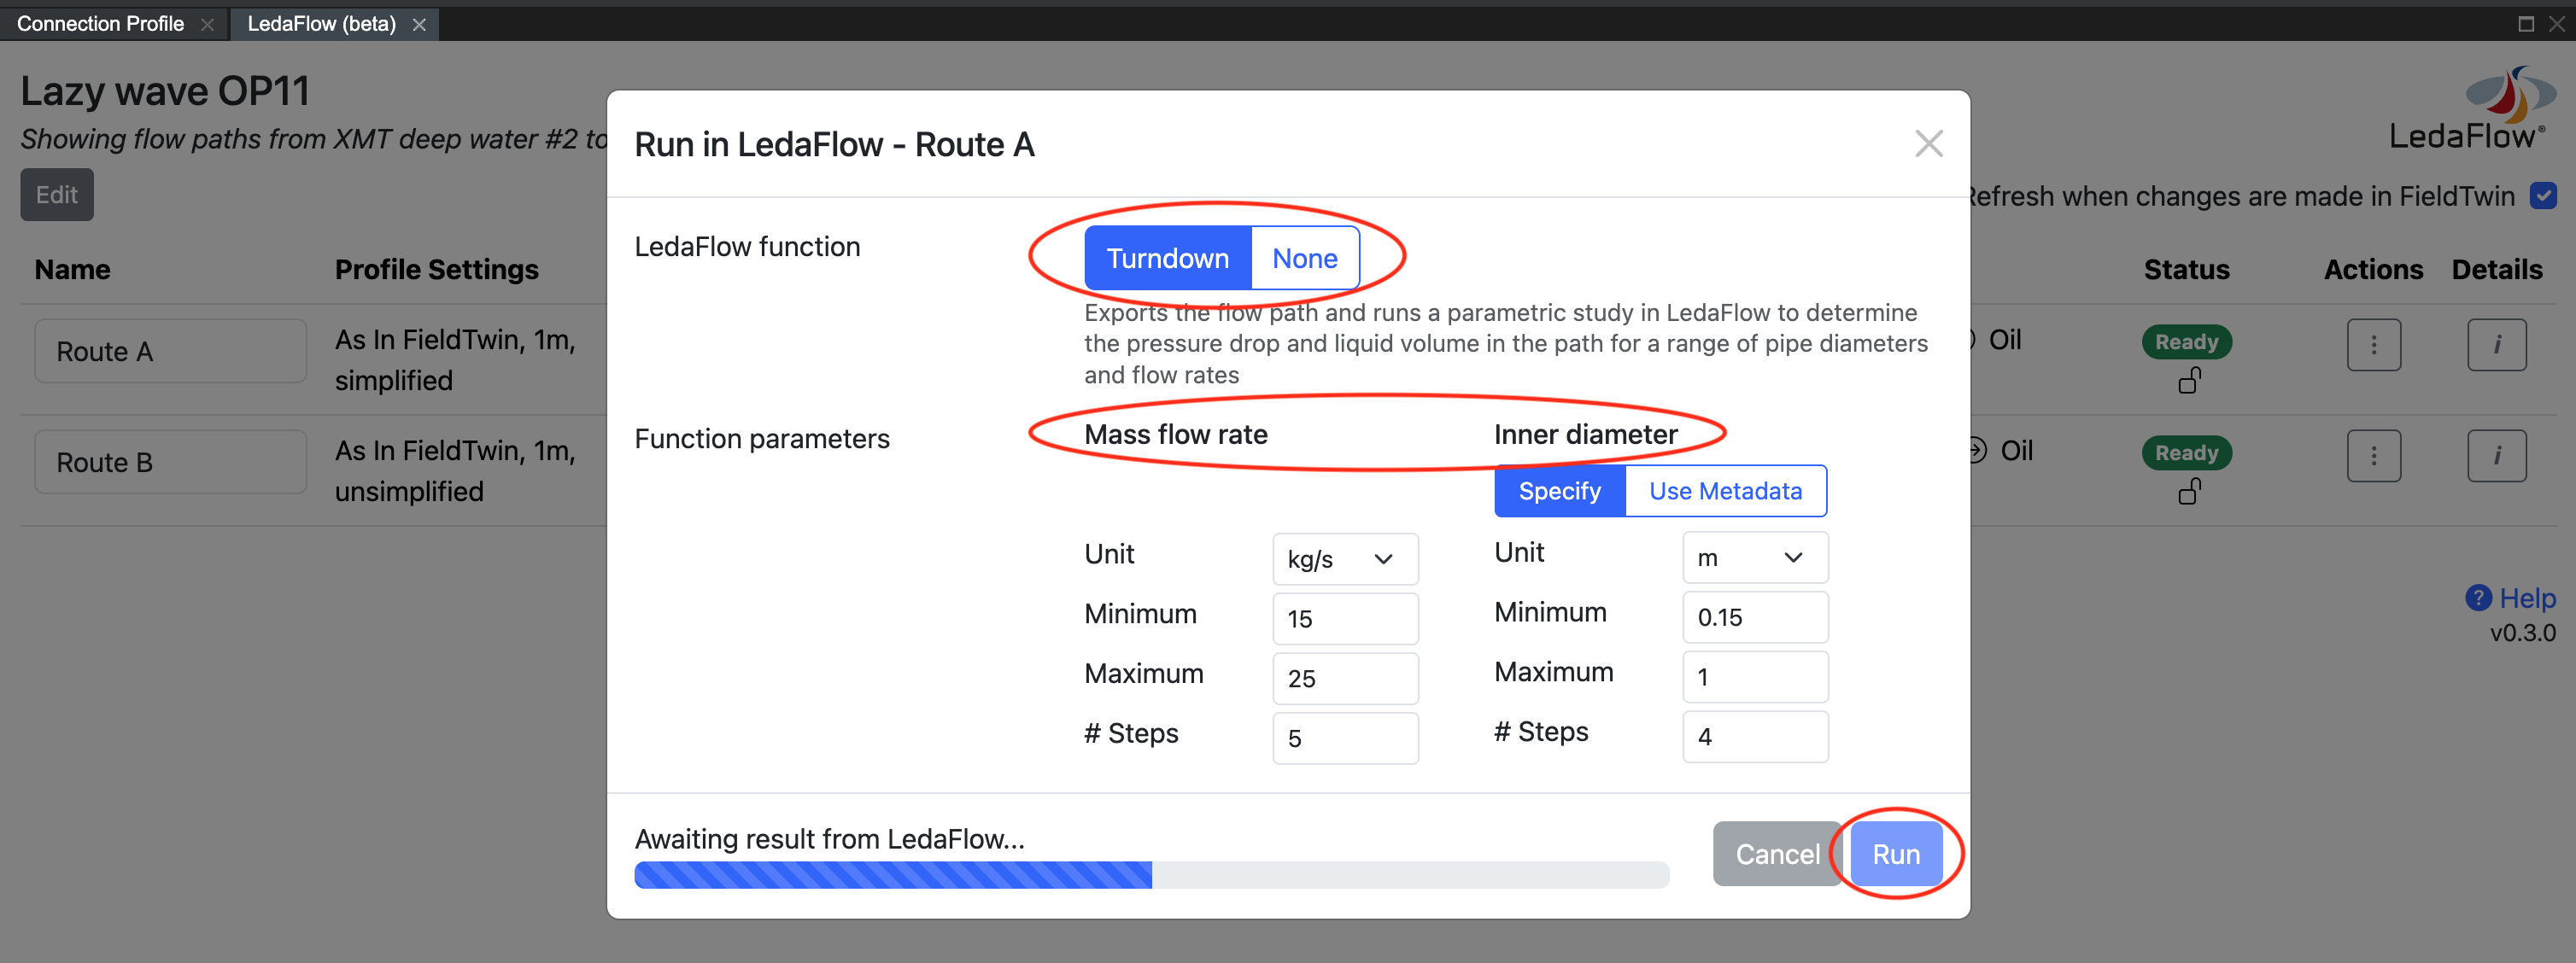2576x963 pixels.
Task: Switch to Connection Profile tab
Action: (x=100, y=23)
